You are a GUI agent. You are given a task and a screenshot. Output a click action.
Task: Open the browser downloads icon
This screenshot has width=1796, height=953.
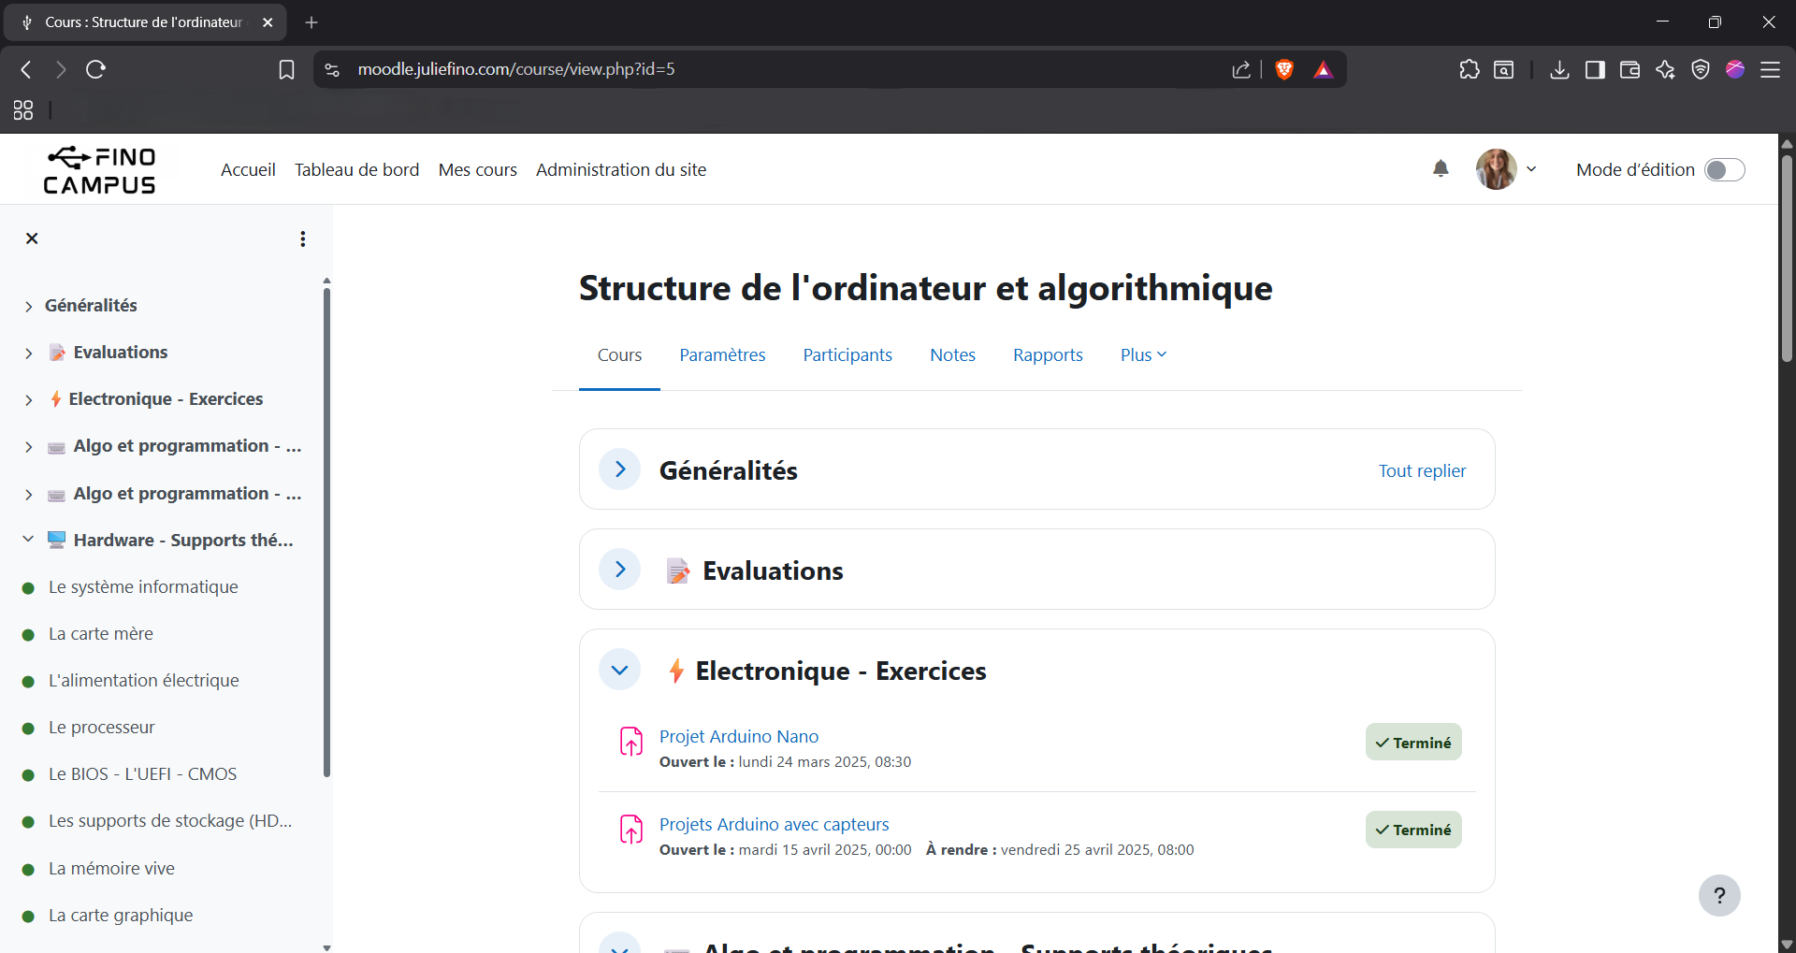(x=1559, y=69)
